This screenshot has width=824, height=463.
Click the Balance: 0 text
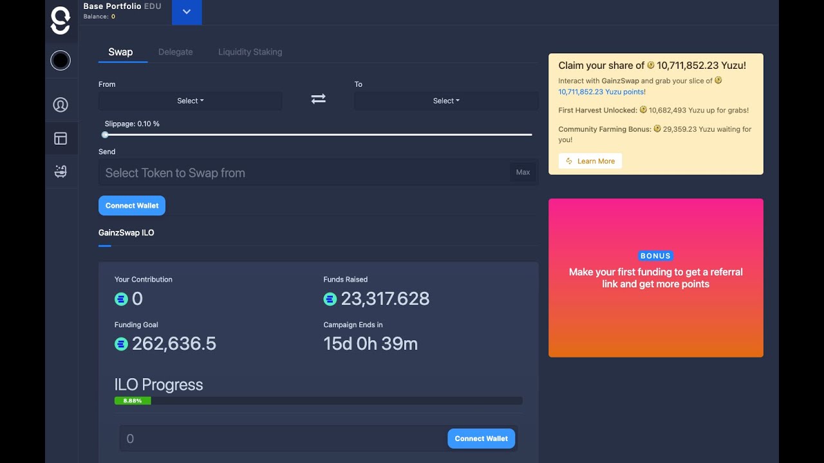coord(99,17)
